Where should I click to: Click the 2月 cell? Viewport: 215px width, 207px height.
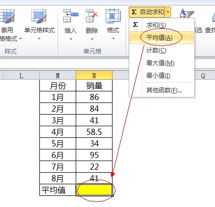(x=58, y=109)
